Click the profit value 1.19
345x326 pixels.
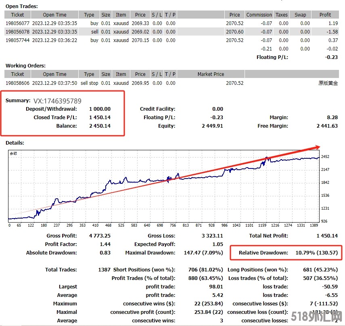pos(333,23)
